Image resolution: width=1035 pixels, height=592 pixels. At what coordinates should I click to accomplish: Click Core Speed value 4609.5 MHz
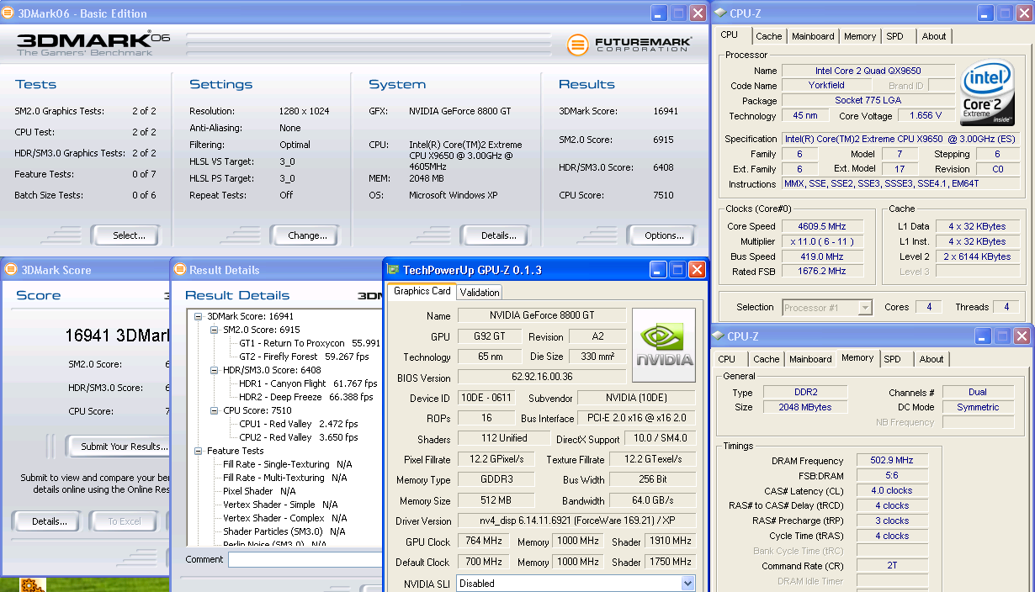coord(823,226)
